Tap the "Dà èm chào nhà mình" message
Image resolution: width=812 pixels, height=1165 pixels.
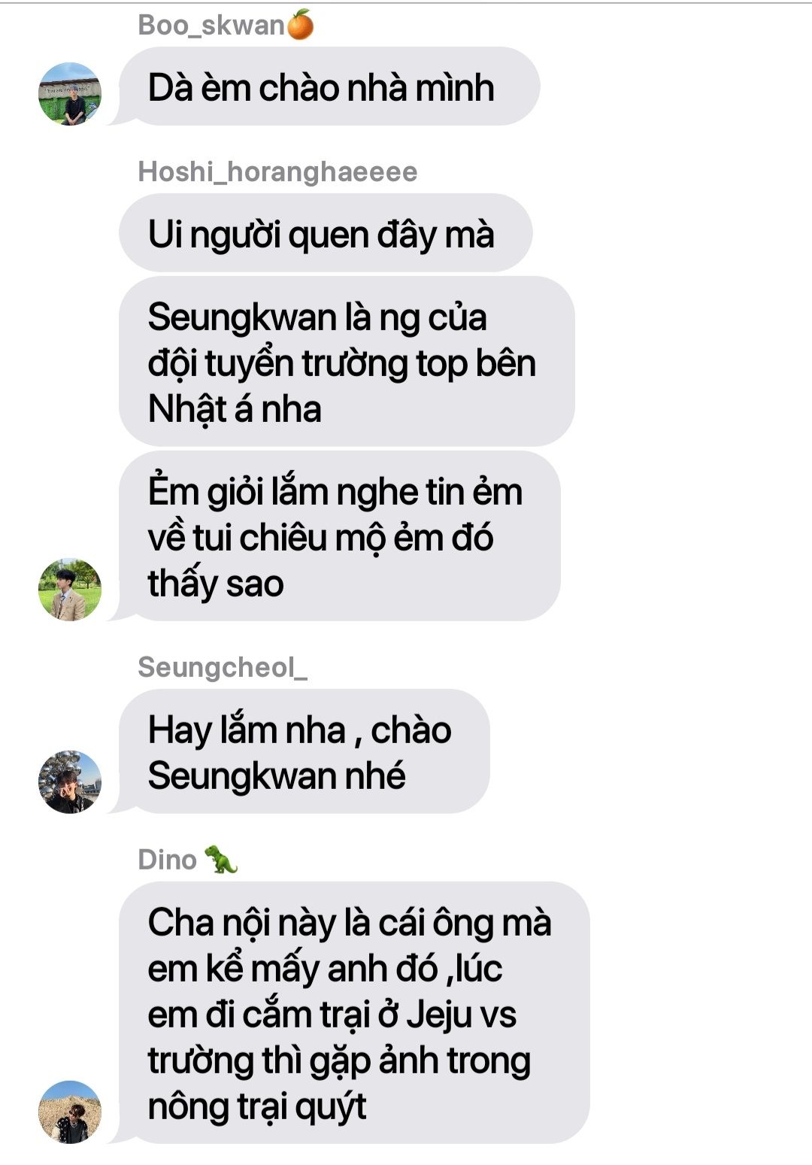(x=329, y=86)
